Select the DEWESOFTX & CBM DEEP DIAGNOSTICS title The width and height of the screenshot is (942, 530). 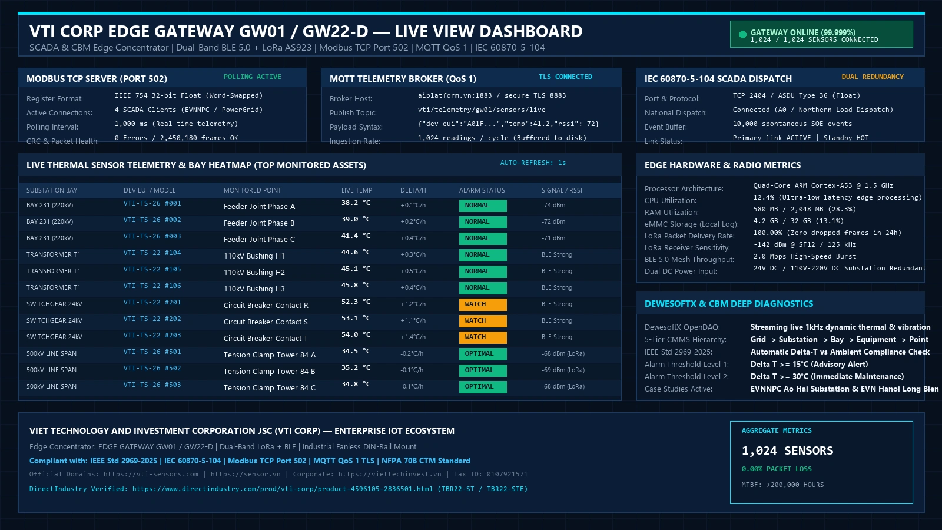click(729, 304)
